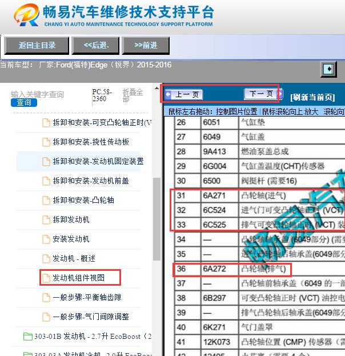Click part number 6G004 cell
Screen dimensions: 345x356
click(x=220, y=166)
